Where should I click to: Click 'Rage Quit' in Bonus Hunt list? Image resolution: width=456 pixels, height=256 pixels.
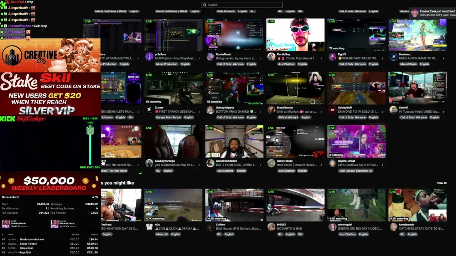coord(25,252)
